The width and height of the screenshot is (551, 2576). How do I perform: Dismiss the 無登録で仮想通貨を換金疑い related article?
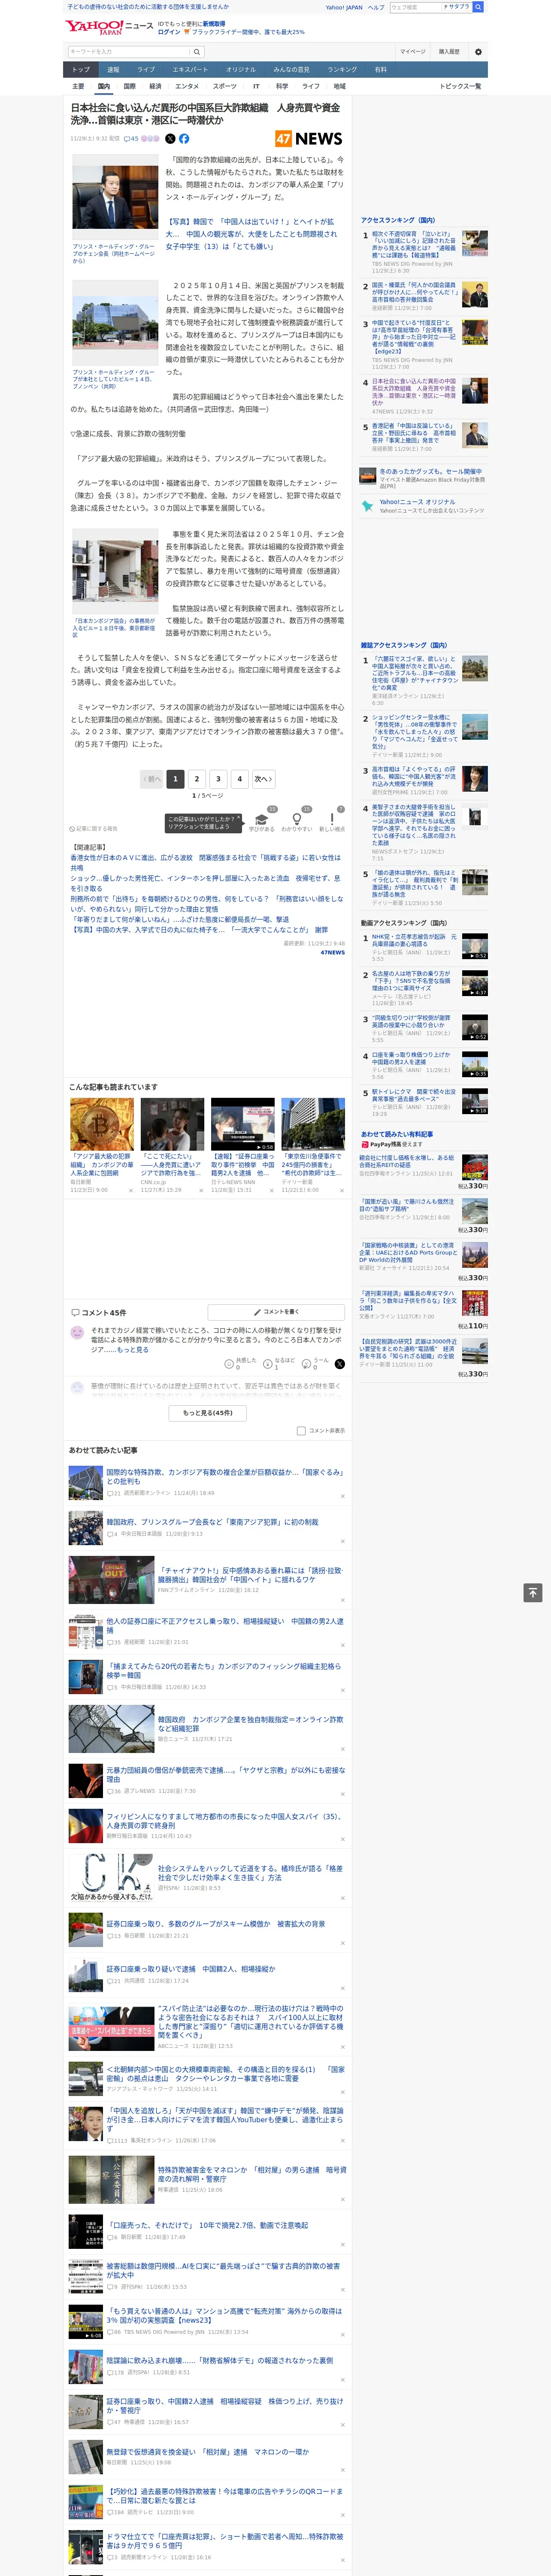tap(342, 2469)
